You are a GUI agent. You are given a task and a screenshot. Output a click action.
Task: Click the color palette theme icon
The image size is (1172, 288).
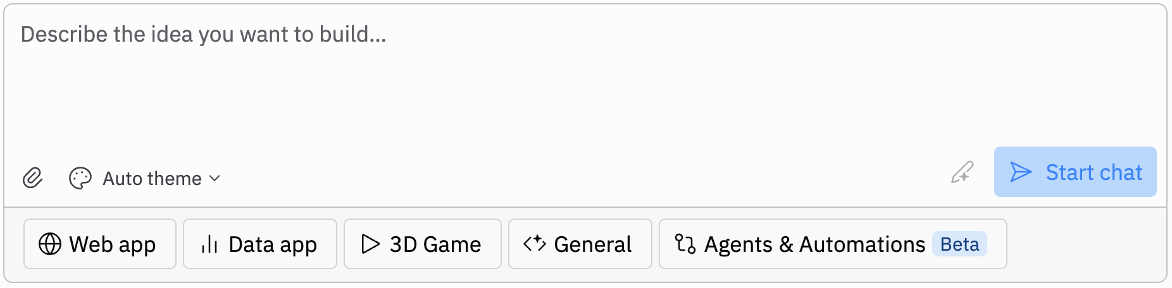click(x=80, y=178)
